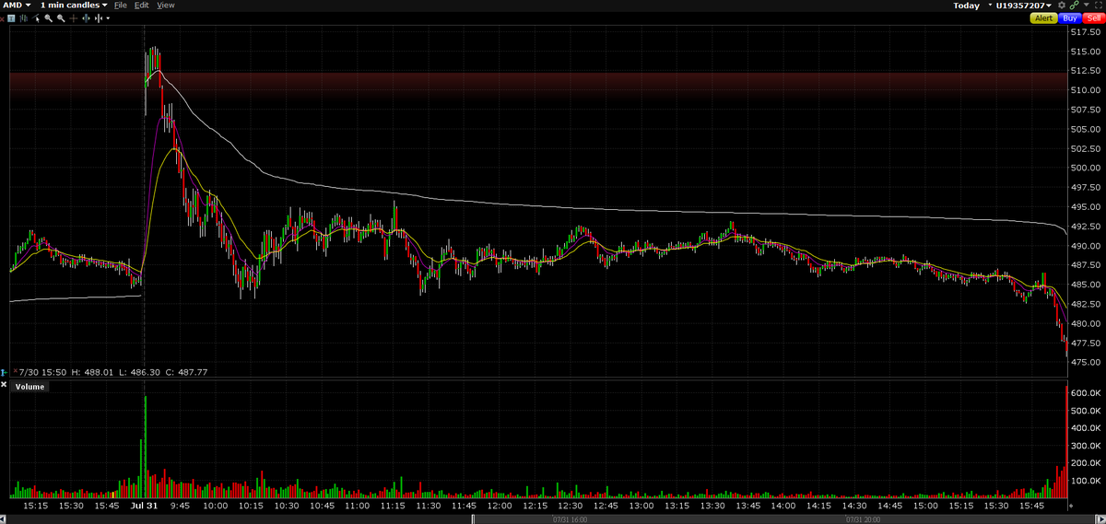Click the H: 488.01 high value

tap(92, 372)
